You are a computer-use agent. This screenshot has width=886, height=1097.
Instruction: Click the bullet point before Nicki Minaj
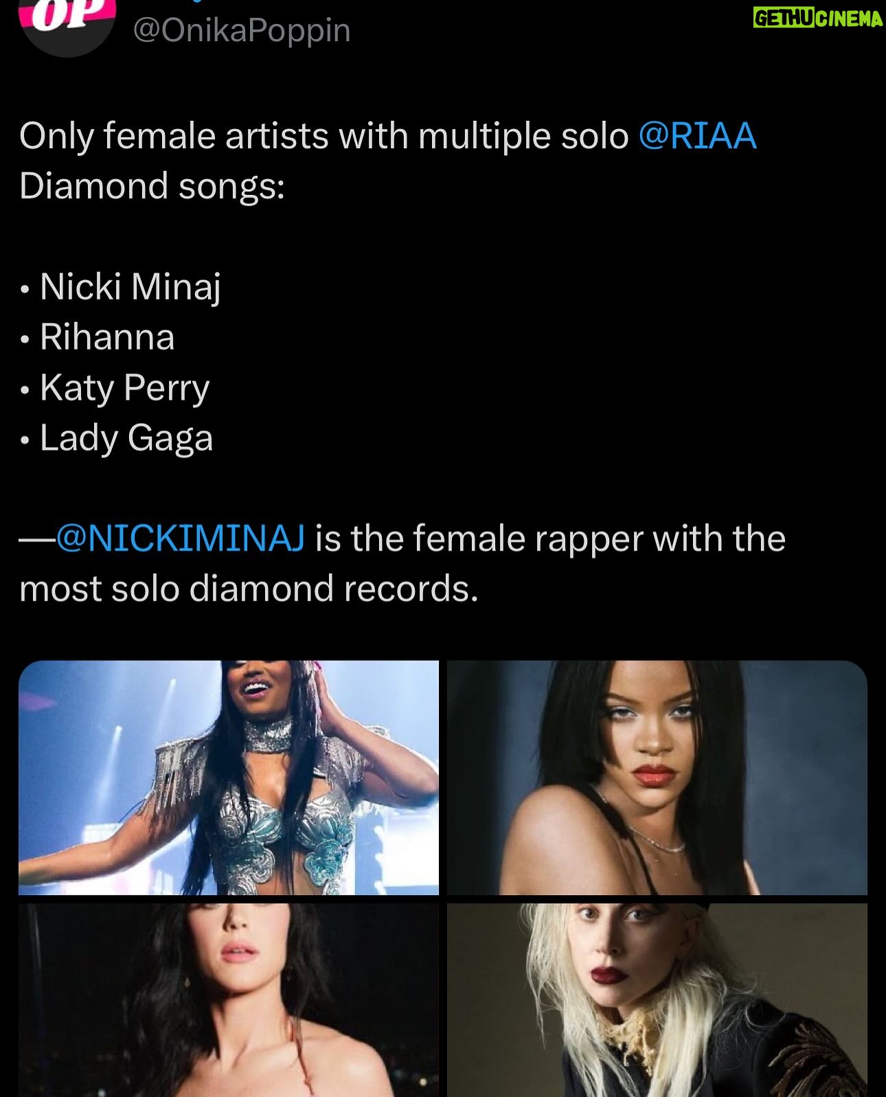(25, 290)
